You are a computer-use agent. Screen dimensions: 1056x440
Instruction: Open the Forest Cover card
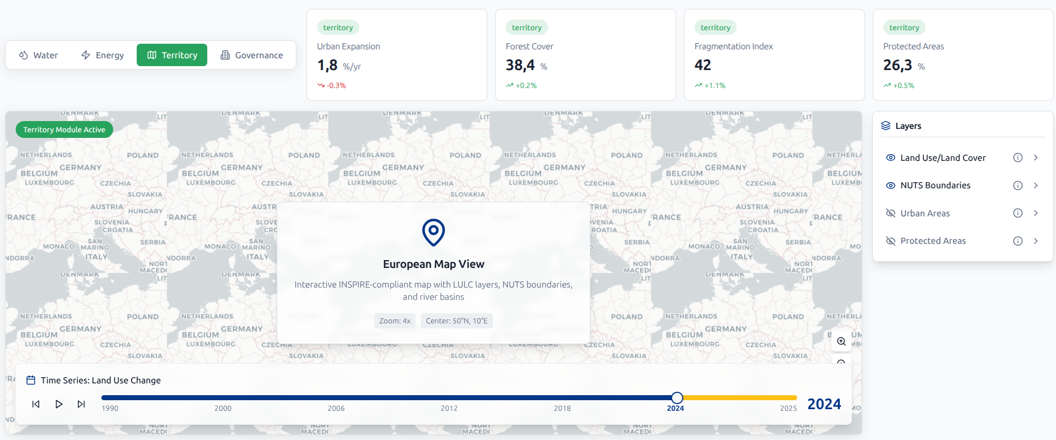585,55
